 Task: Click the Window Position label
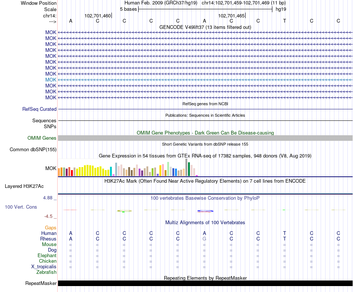39,3
